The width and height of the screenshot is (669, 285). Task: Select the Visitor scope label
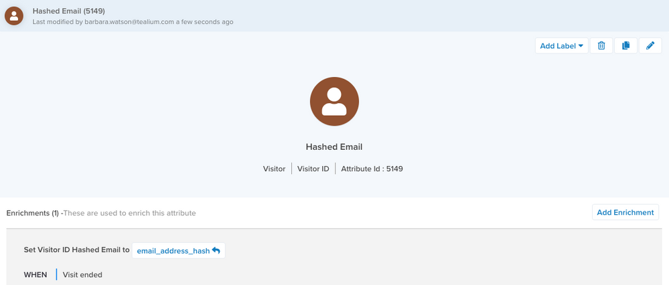click(274, 169)
